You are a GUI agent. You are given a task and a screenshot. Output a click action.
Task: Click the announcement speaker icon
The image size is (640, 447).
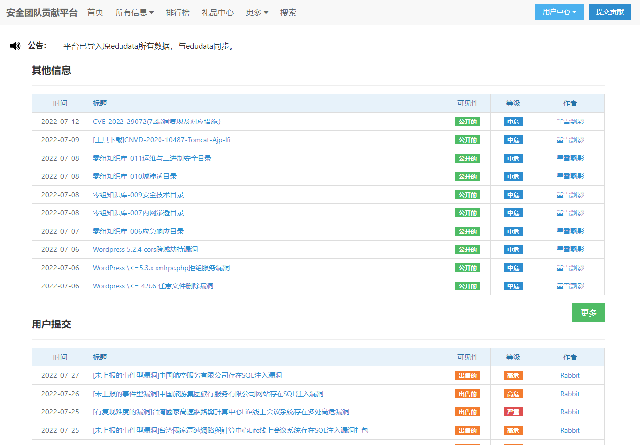click(15, 46)
